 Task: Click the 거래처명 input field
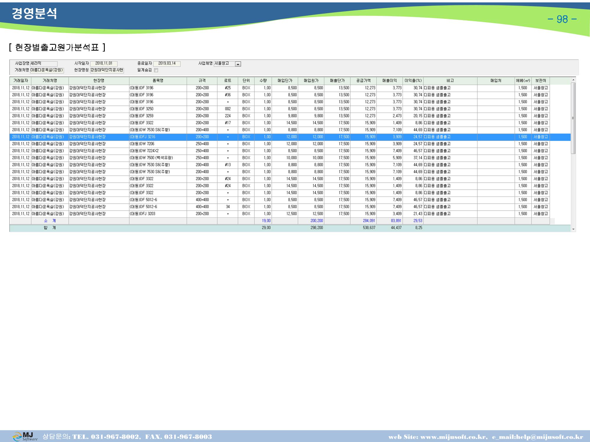click(47, 70)
